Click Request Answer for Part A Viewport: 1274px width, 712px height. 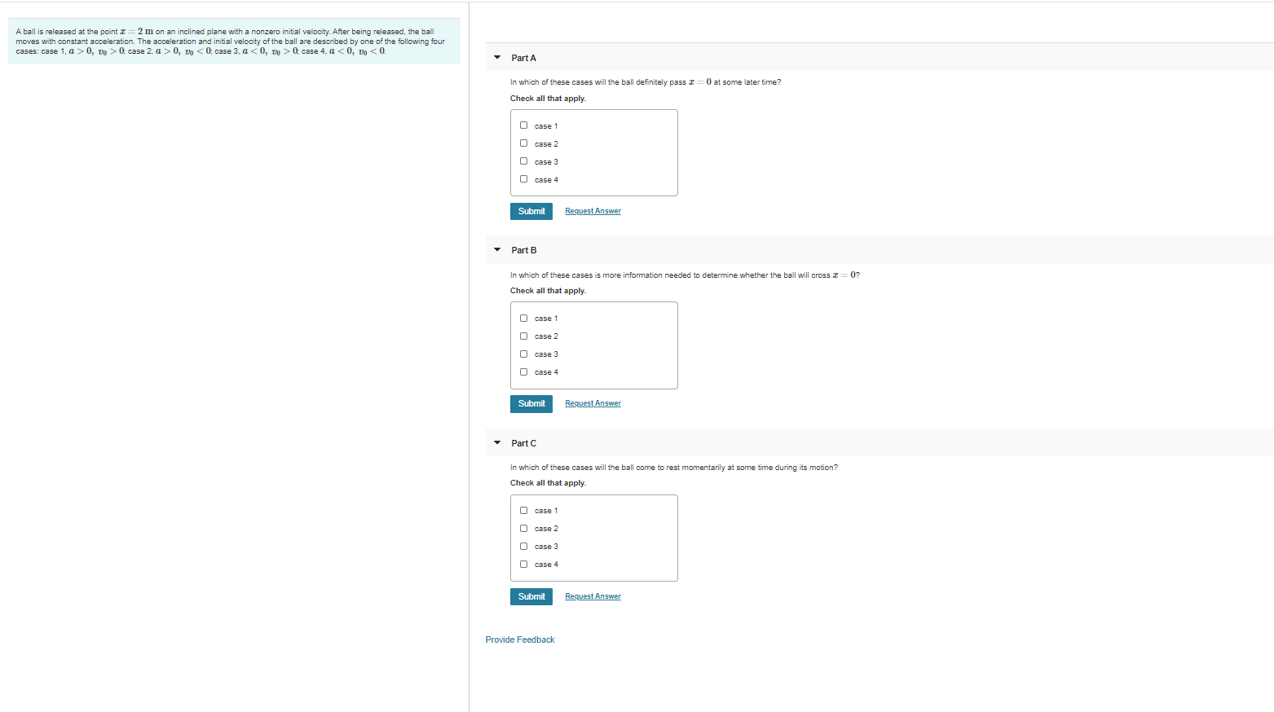pos(593,211)
